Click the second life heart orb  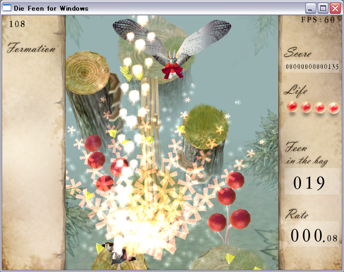click(x=306, y=108)
